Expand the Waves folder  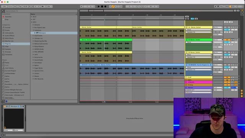pyautogui.click(x=33, y=76)
